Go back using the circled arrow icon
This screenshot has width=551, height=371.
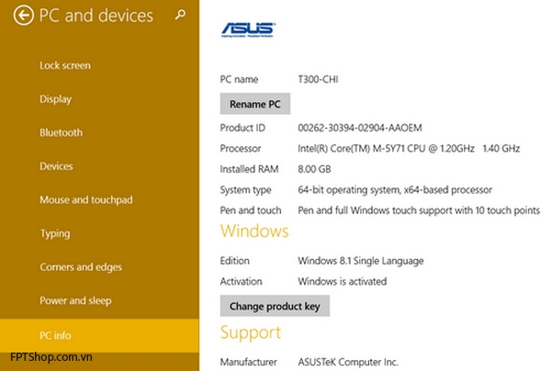point(24,15)
